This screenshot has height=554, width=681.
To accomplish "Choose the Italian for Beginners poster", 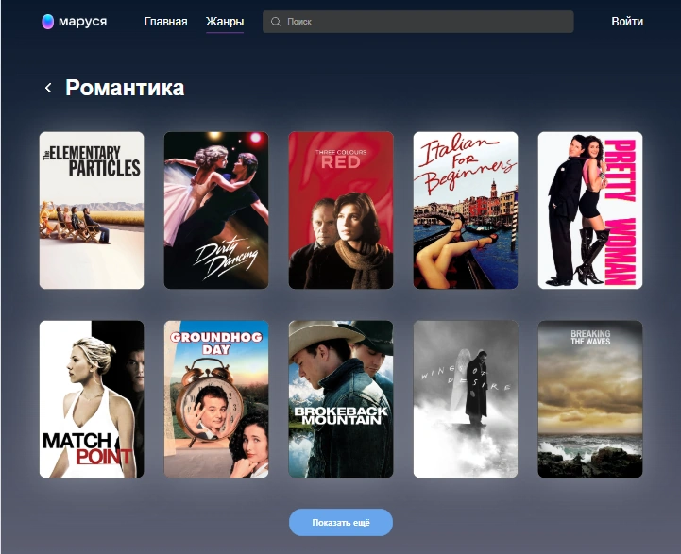I will [x=466, y=210].
